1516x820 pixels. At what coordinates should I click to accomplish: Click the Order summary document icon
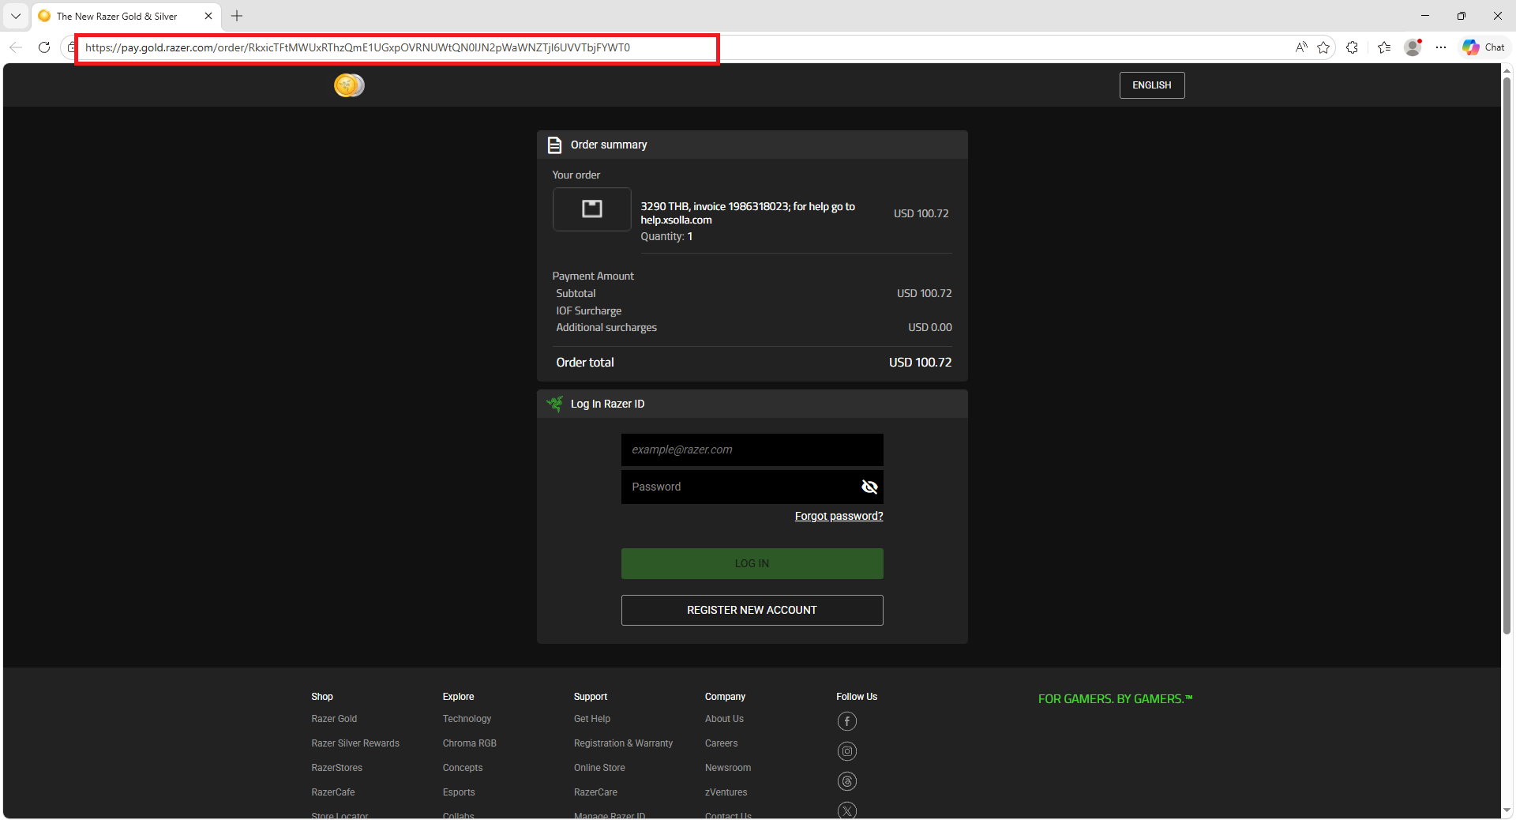click(x=555, y=145)
